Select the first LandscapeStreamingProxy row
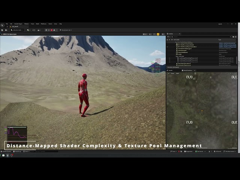Viewport: 240px width, 180px height. point(201,58)
